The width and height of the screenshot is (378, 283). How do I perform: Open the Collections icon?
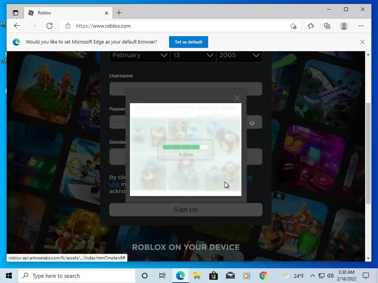pyautogui.click(x=327, y=26)
